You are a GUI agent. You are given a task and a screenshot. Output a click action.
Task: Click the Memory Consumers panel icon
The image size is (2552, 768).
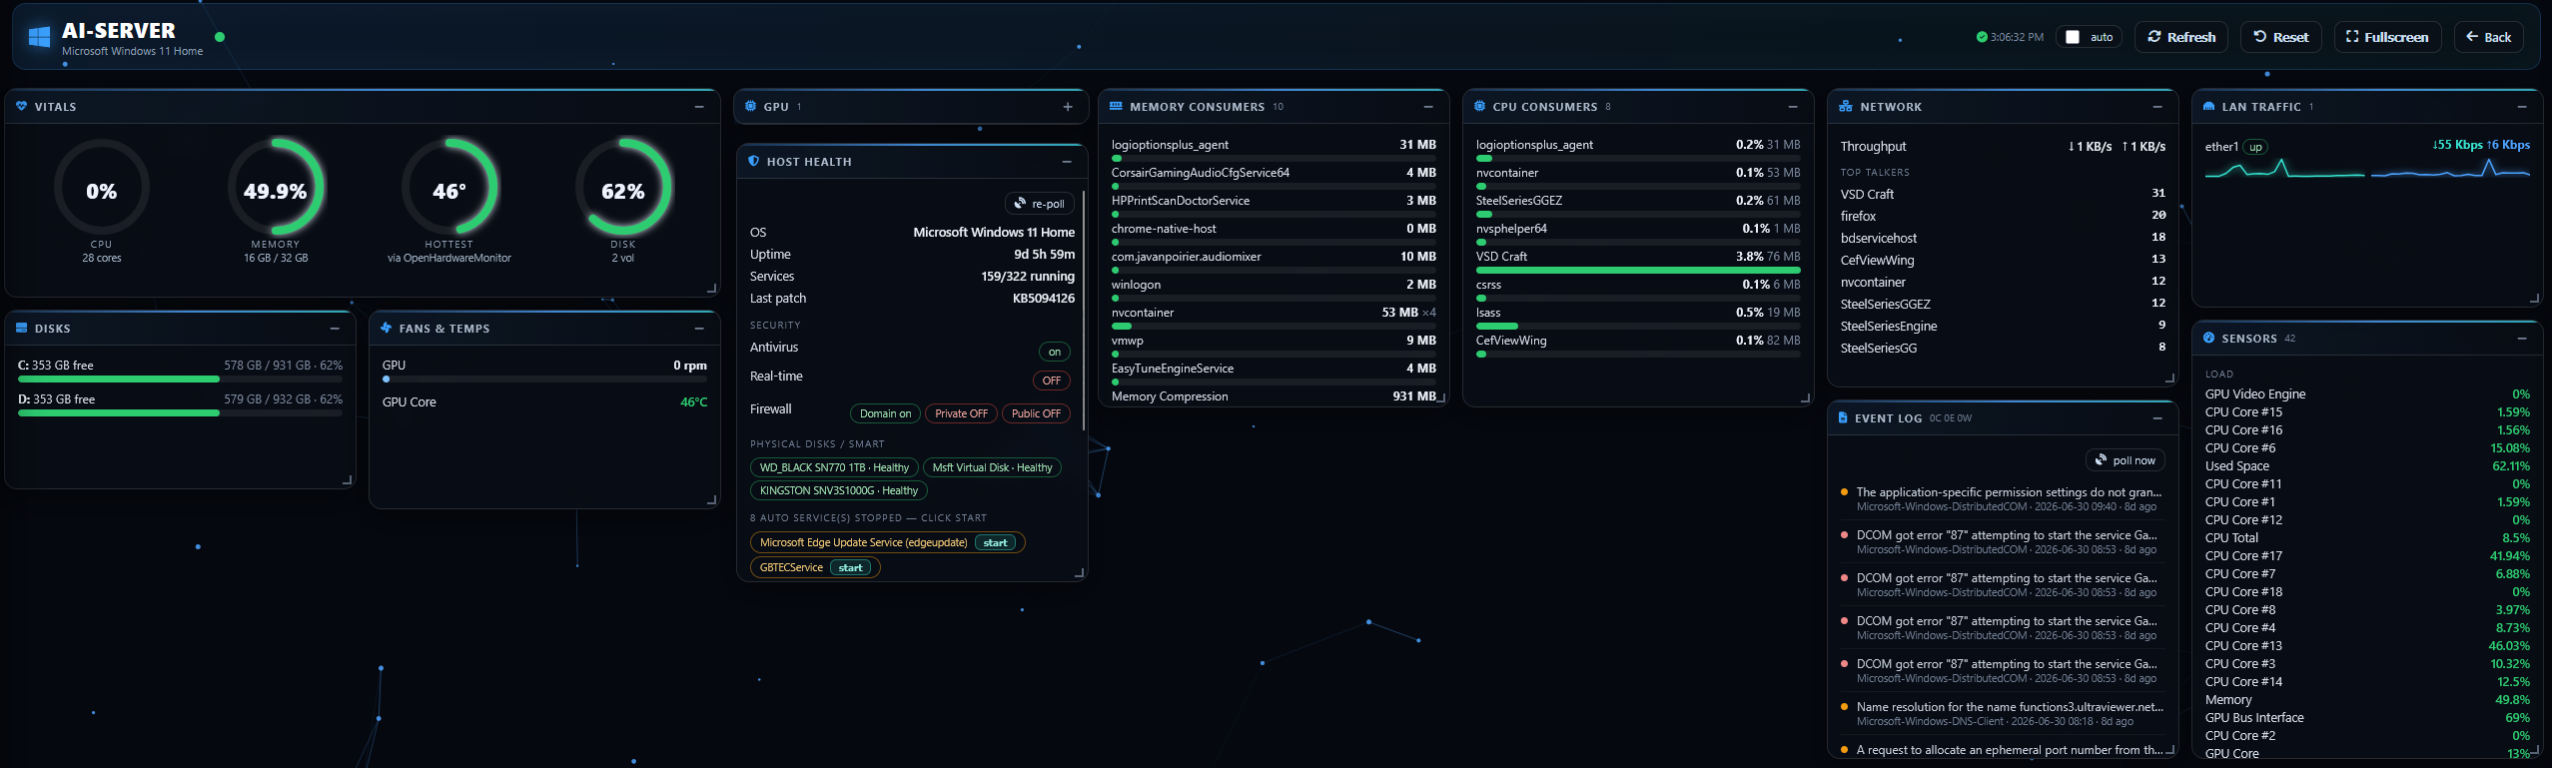(x=1117, y=106)
